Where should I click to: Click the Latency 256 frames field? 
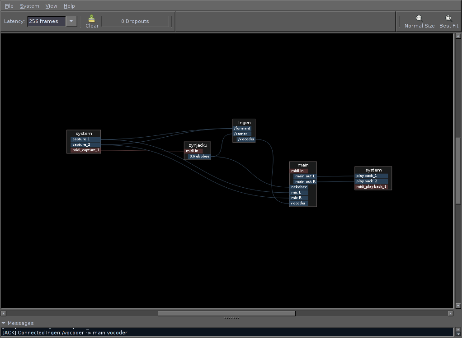(47, 21)
